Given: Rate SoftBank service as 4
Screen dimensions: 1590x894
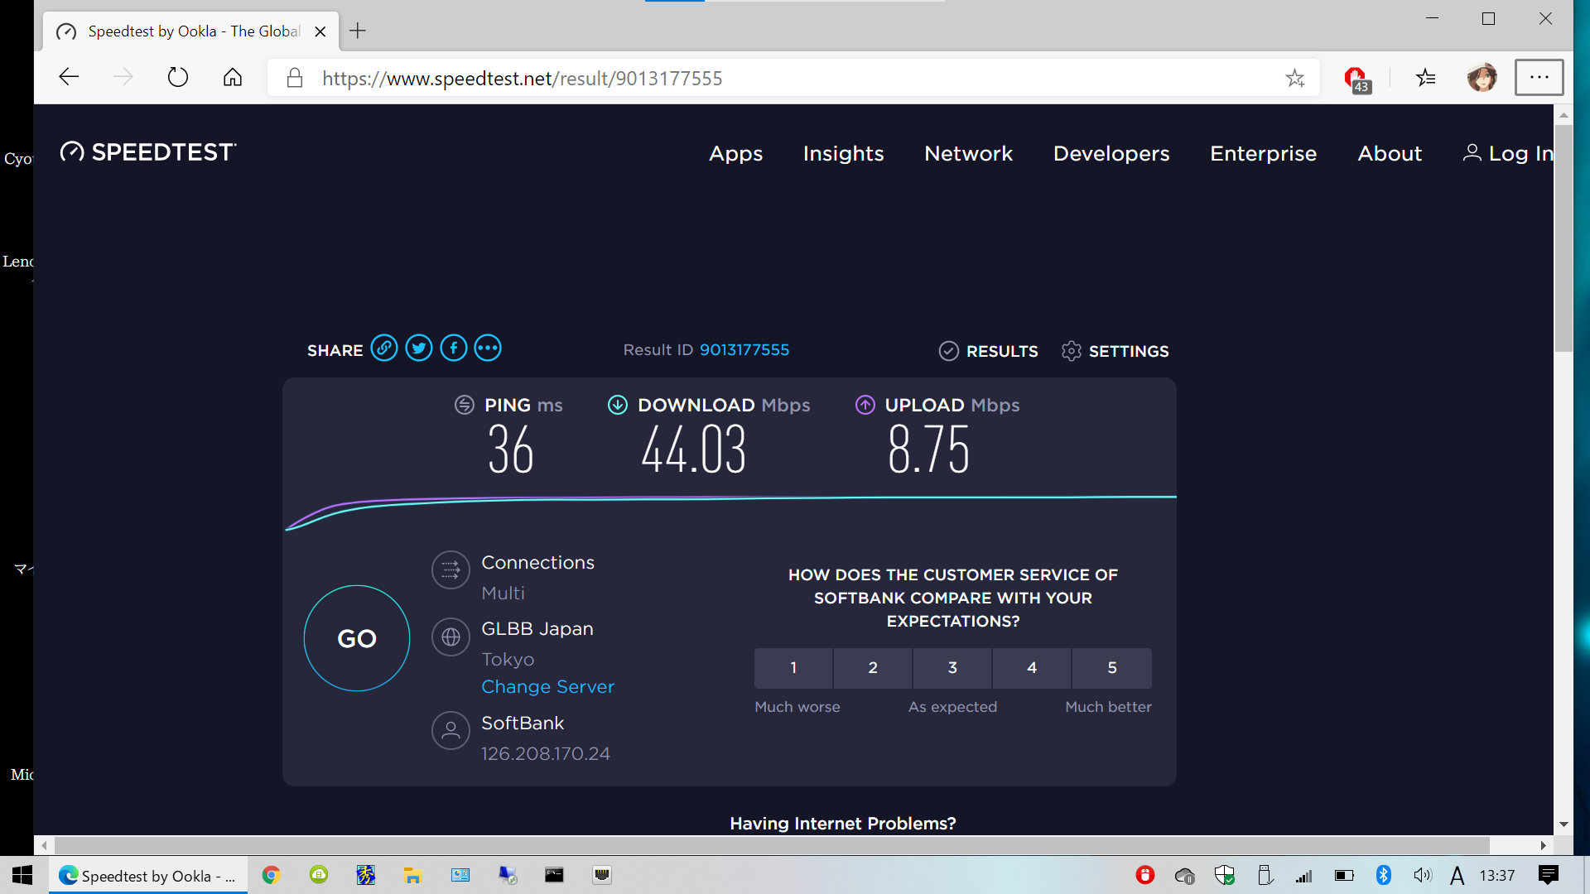Looking at the screenshot, I should tap(1032, 668).
